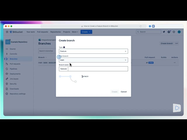
Task: Click the purple extension icon in address bar
Action: (x=153, y=26)
